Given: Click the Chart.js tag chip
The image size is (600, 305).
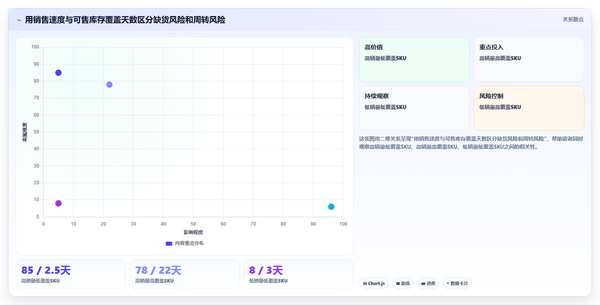Looking at the screenshot, I should tap(374, 283).
